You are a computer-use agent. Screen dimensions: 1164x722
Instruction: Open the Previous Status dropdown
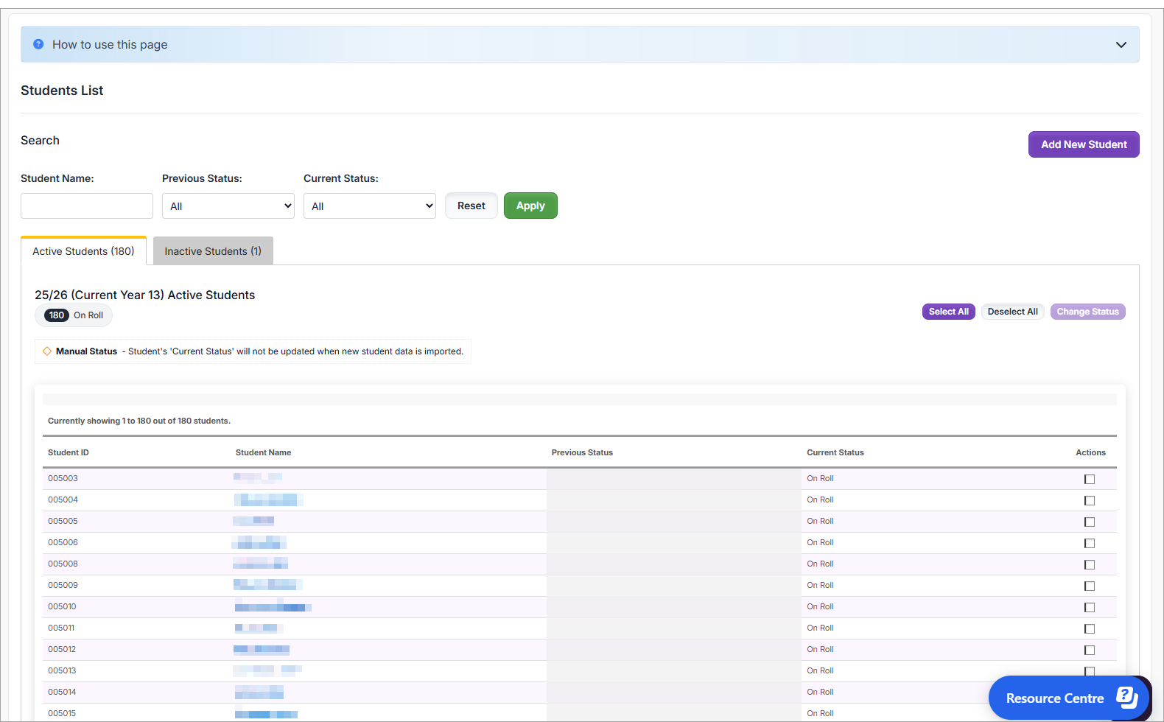tap(228, 206)
